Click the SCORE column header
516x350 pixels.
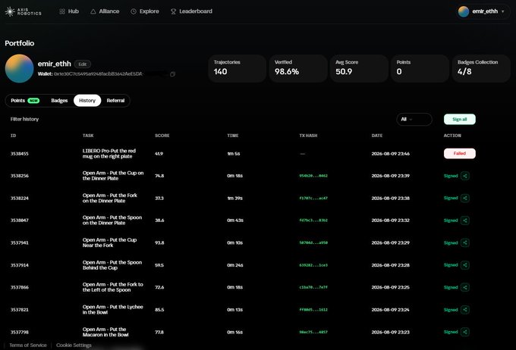[162, 136]
